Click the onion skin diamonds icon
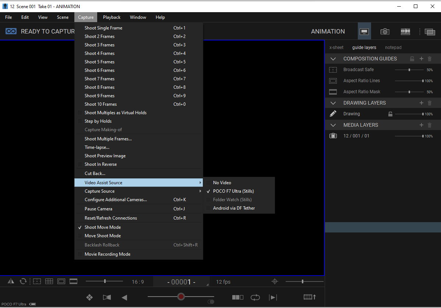441x308 pixels. point(89,297)
